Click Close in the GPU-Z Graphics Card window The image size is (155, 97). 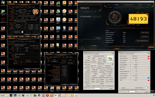coord(111,88)
